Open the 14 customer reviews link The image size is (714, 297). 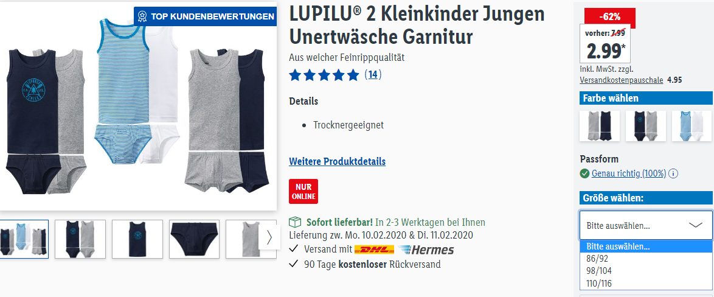[x=373, y=75]
